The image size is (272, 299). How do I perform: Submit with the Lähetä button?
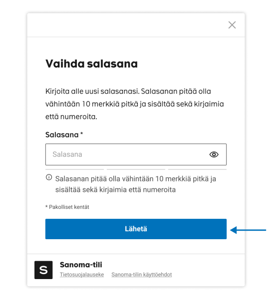tap(136, 229)
